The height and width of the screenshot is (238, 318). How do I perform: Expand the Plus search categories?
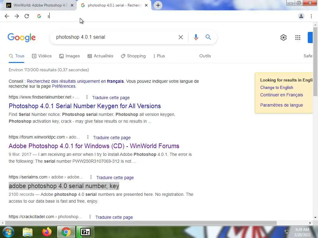tap(159, 56)
